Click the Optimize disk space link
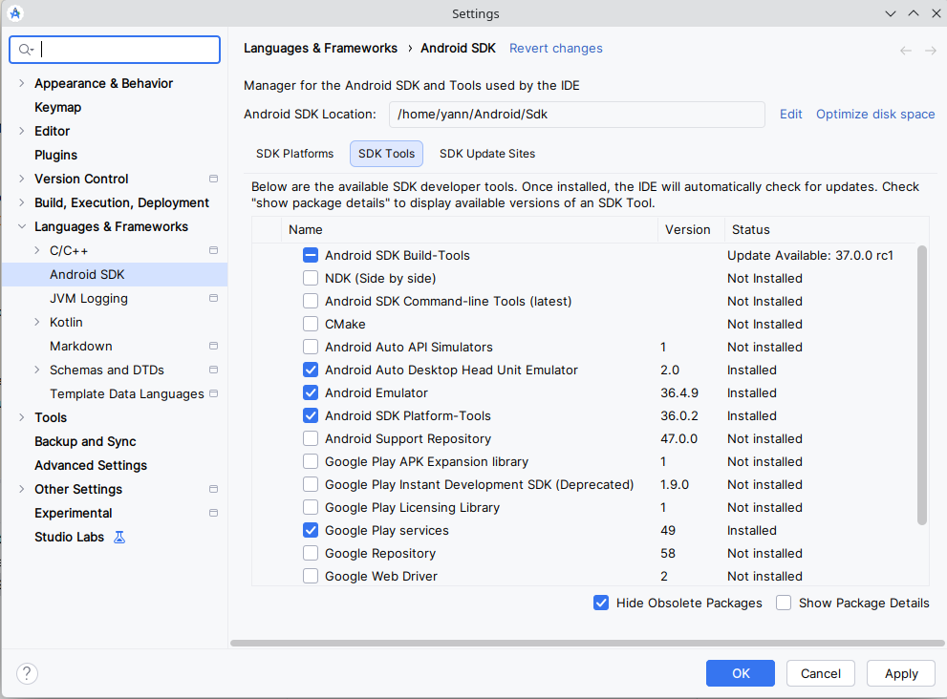 tap(874, 114)
